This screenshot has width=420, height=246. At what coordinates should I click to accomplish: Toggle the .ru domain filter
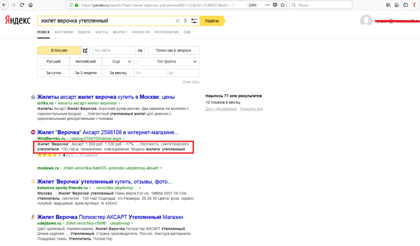[140, 50]
